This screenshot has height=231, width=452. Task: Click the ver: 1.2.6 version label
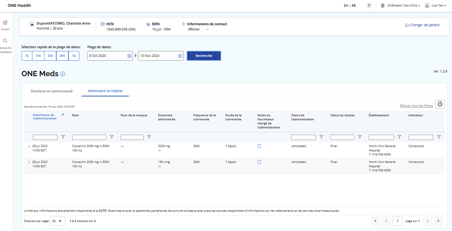click(440, 71)
